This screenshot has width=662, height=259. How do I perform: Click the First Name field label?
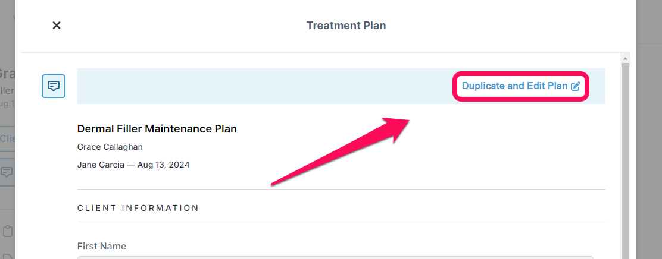102,246
